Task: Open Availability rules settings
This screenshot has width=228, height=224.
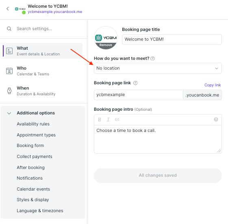Action: click(33, 124)
